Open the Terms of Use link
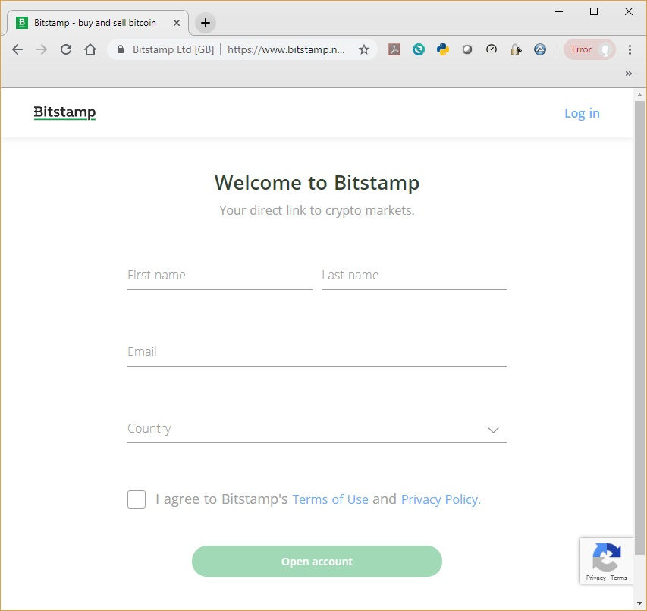Screen dimensions: 647x611 (330, 499)
